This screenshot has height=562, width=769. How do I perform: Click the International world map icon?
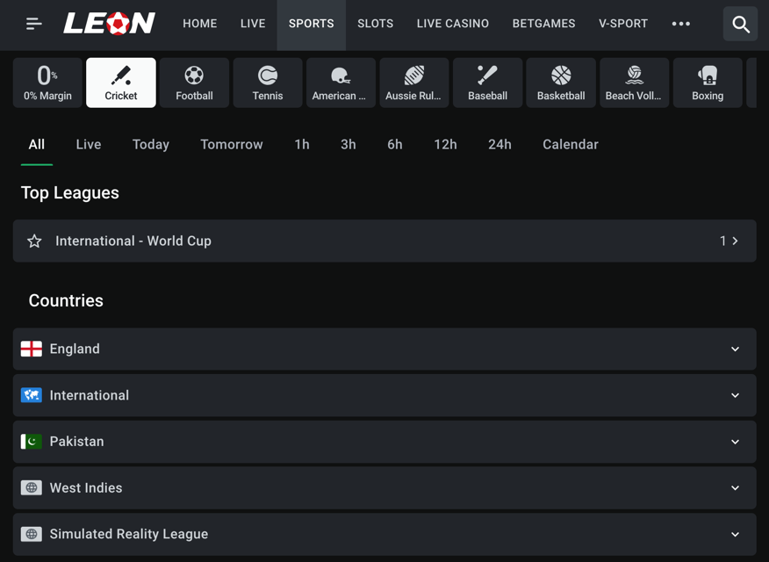(32, 395)
